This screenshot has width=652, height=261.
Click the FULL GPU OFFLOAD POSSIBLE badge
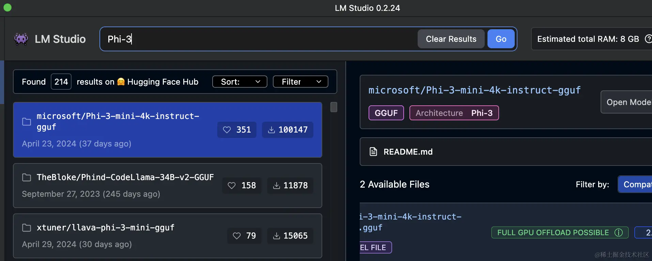pyautogui.click(x=560, y=232)
